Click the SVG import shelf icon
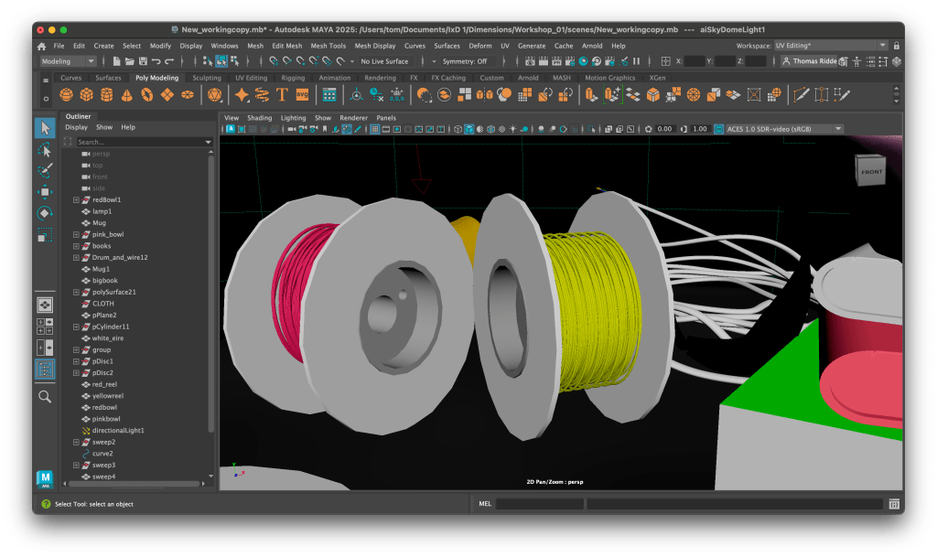The image size is (937, 557). [x=302, y=95]
